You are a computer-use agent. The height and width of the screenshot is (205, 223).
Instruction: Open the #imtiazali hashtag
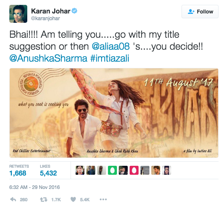point(110,58)
